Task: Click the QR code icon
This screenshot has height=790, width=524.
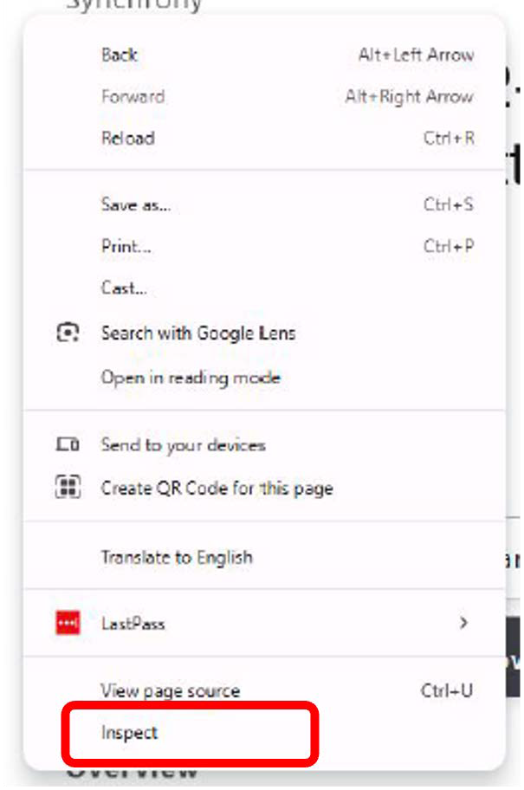Action: (68, 487)
